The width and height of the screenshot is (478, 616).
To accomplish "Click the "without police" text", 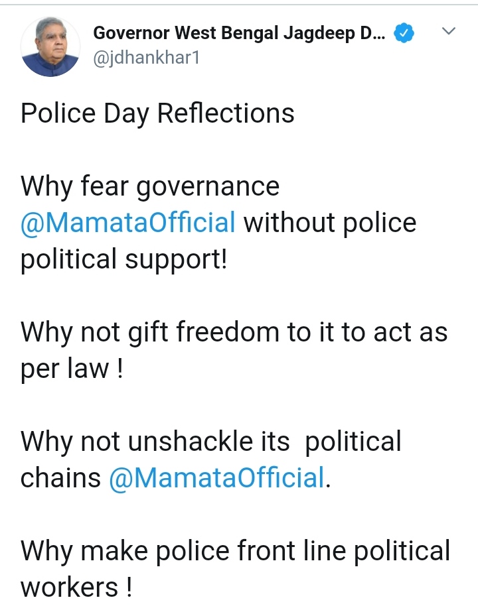I will [329, 222].
